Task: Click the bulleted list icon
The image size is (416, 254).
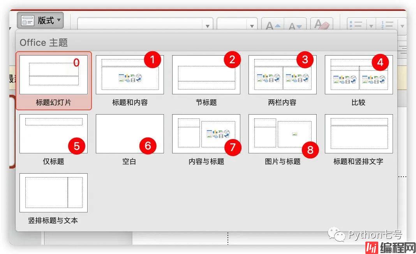Action: click(x=356, y=25)
